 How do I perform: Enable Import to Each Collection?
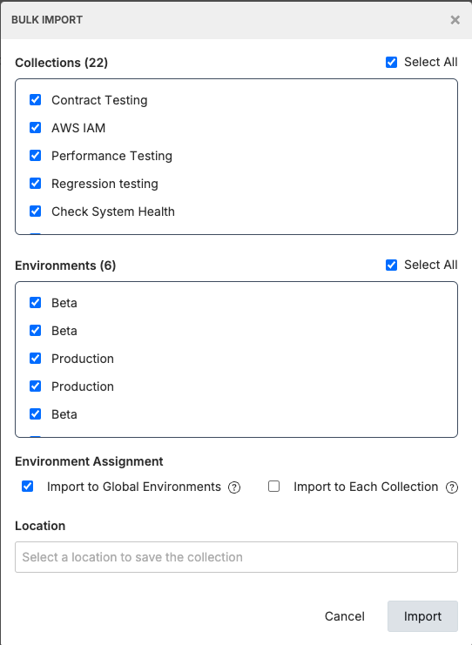coord(274,487)
